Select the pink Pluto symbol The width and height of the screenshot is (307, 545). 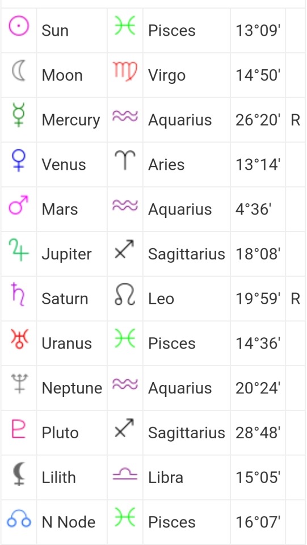(19, 428)
